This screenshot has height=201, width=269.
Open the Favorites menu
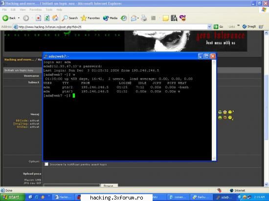click(36, 10)
